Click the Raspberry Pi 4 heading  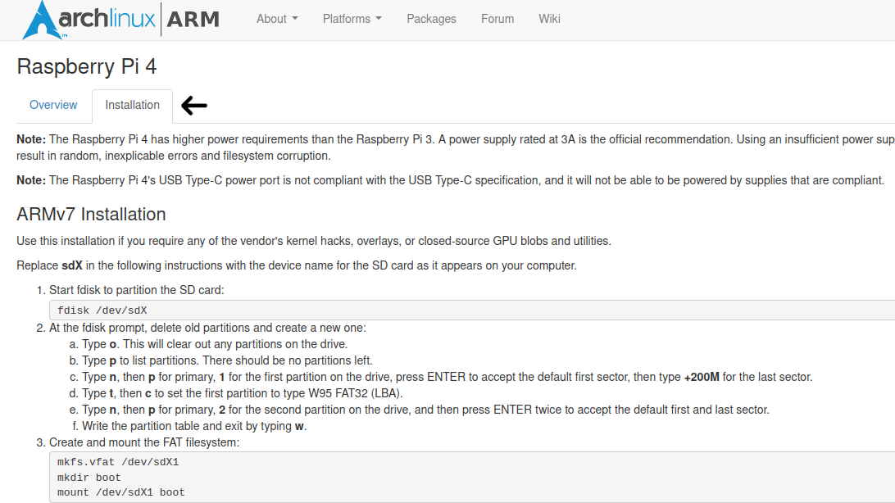point(87,66)
